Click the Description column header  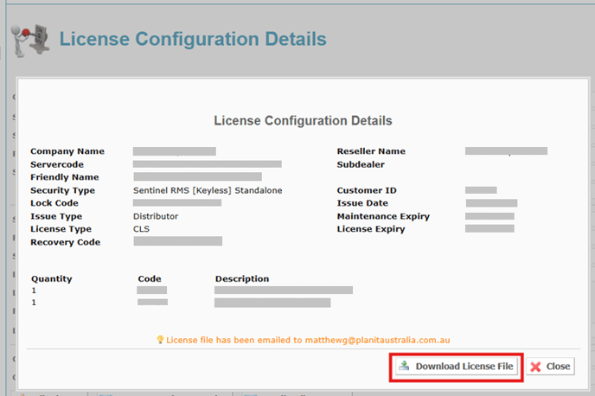(241, 279)
